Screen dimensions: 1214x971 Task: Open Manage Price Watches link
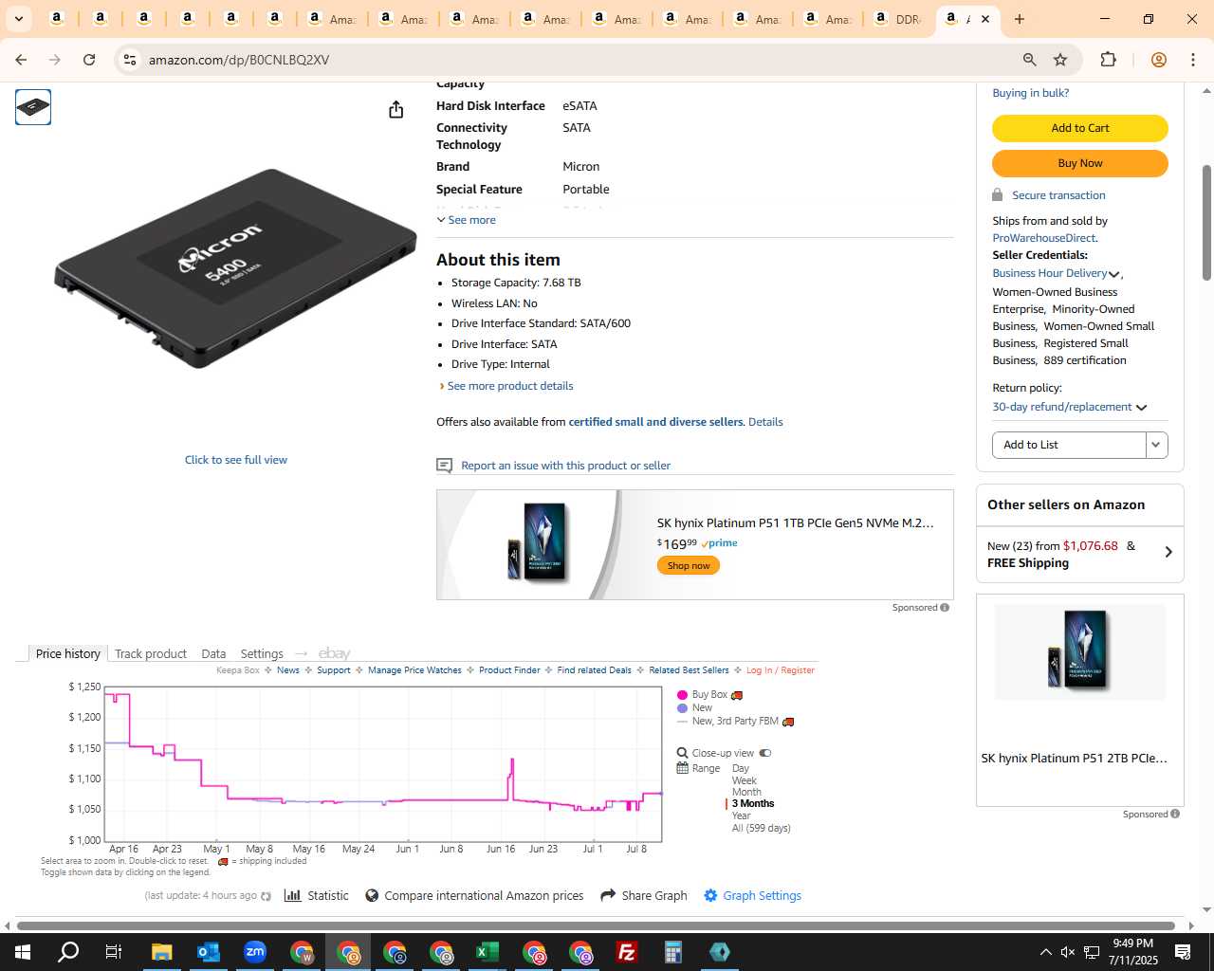[414, 670]
